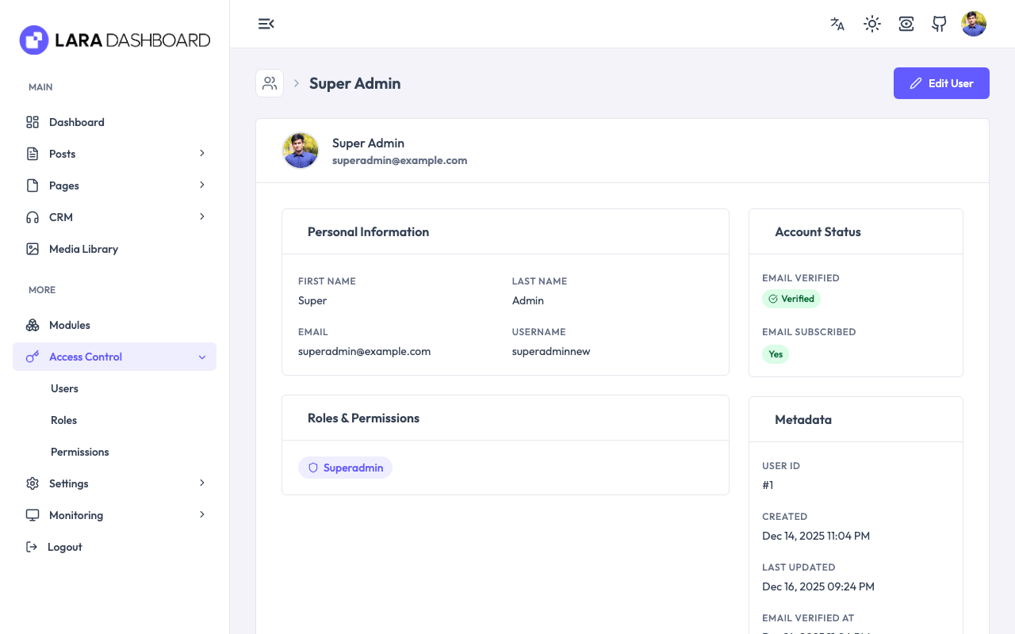Click the username value superadminnew

tap(551, 351)
